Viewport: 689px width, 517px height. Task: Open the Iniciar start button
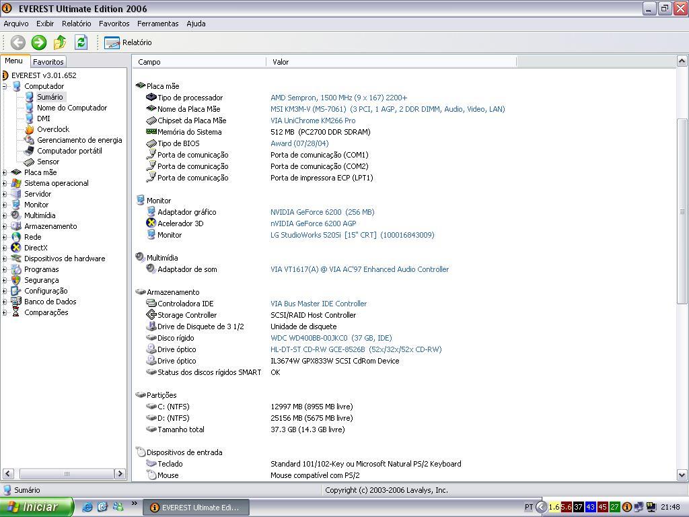tap(37, 507)
